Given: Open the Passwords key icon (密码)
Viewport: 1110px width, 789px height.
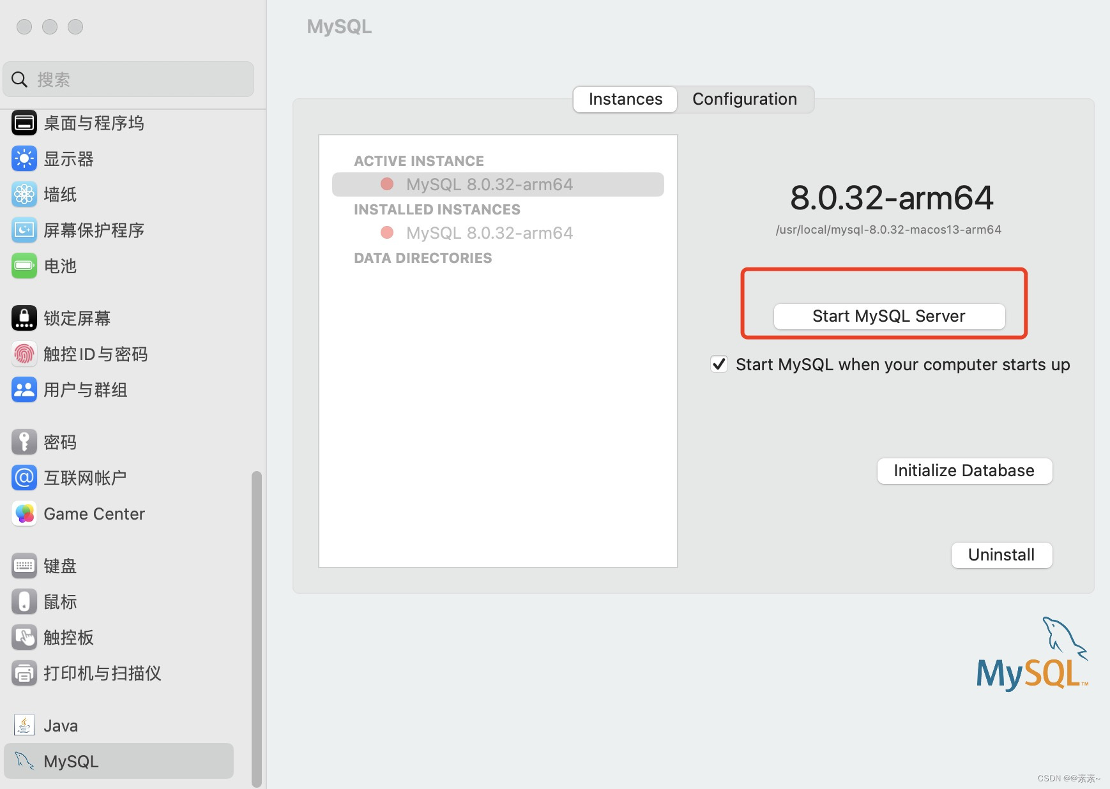Looking at the screenshot, I should (x=24, y=442).
